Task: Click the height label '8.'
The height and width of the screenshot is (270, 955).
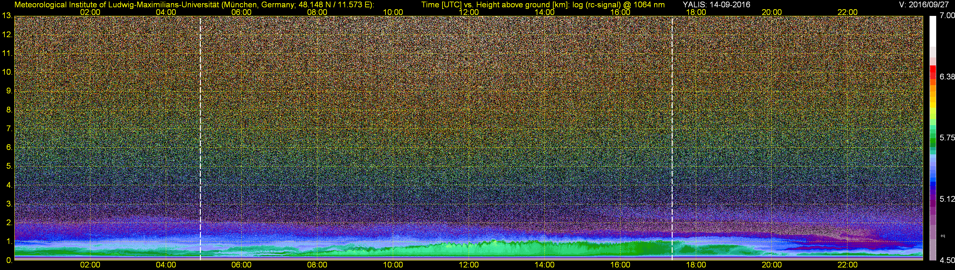Action: coord(9,110)
